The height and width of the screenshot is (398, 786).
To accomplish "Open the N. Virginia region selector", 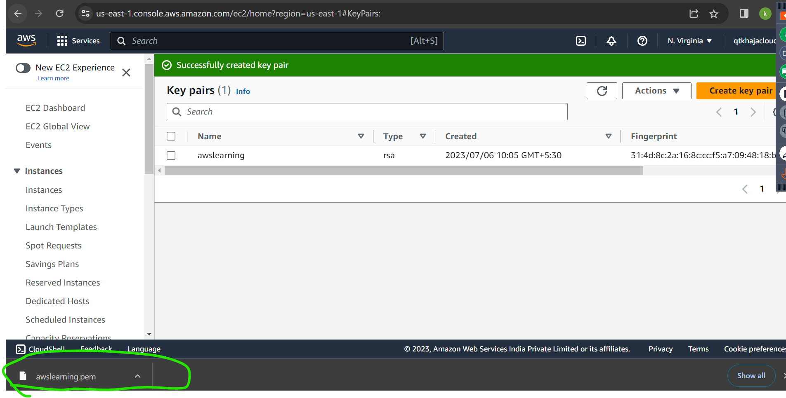I will 690,41.
